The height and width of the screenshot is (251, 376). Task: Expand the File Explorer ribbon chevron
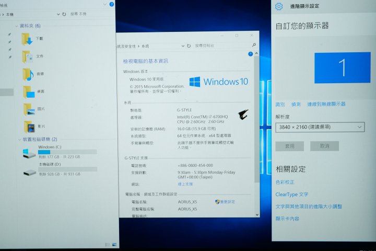[104, 4]
